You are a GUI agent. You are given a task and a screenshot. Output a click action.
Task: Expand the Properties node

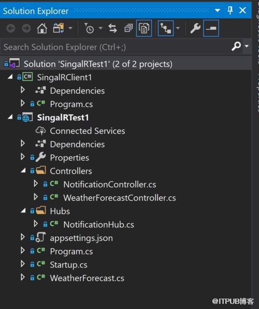point(23,157)
